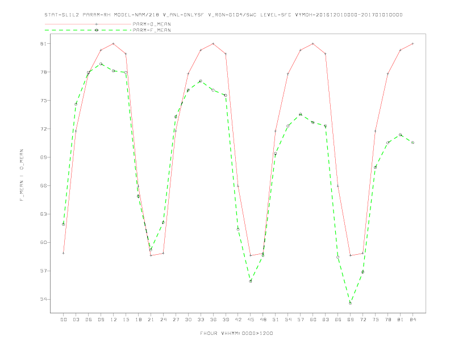Click the y-axis tick label 78
This screenshot has width=450, height=348.
tap(43, 72)
